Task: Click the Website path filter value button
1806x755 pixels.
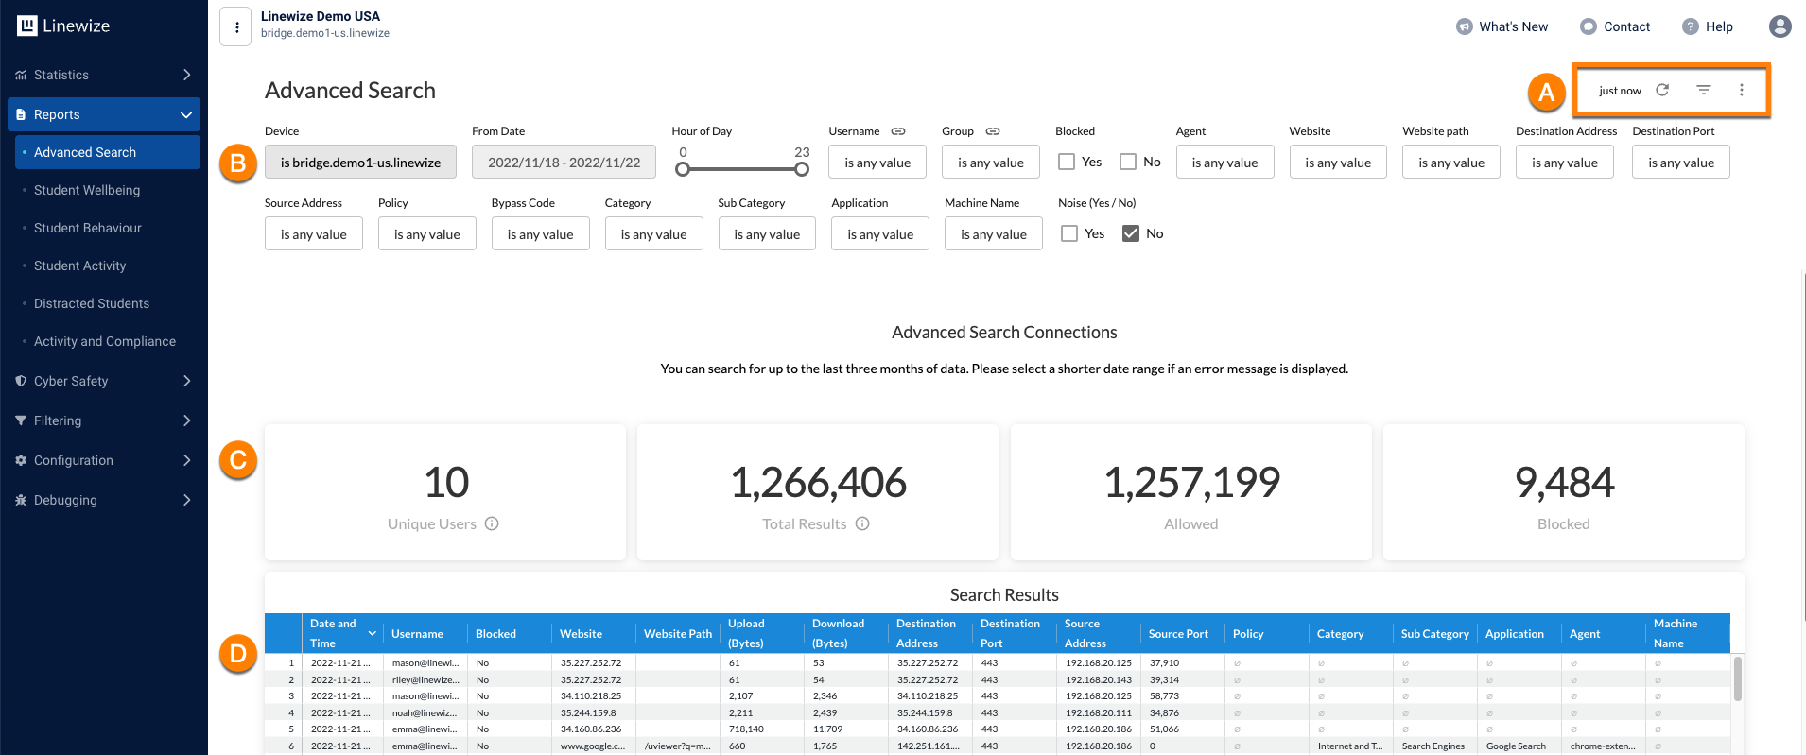Action: tap(1451, 162)
